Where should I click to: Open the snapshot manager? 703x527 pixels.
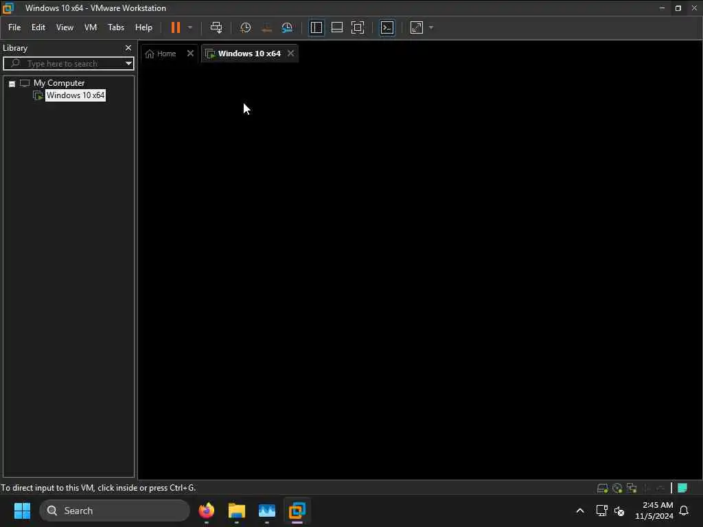click(287, 27)
